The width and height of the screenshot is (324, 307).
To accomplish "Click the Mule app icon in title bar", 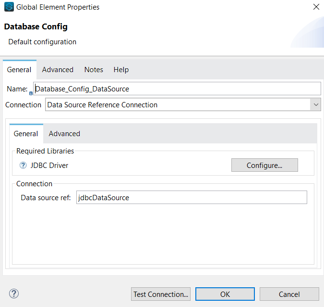I will tap(9, 7).
